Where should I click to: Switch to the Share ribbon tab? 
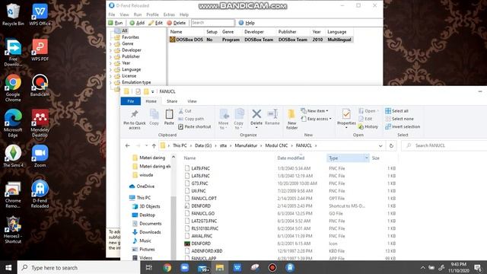pos(172,101)
